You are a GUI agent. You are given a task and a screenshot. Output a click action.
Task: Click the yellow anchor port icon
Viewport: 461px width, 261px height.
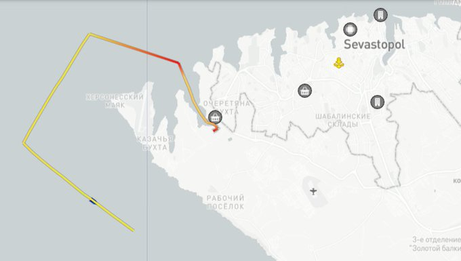click(x=339, y=63)
